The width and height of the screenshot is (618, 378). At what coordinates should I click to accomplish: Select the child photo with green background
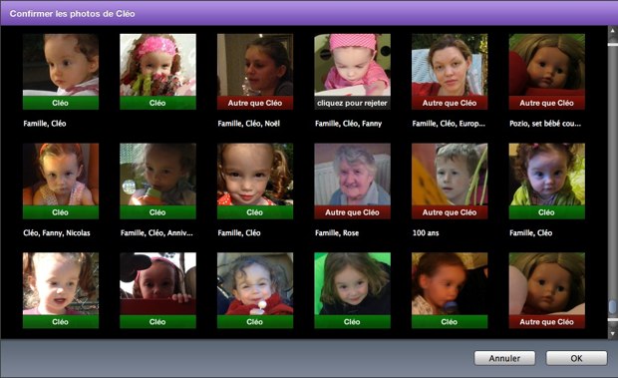click(352, 284)
